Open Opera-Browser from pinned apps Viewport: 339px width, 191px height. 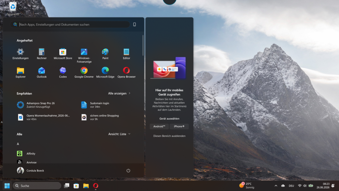(x=126, y=73)
